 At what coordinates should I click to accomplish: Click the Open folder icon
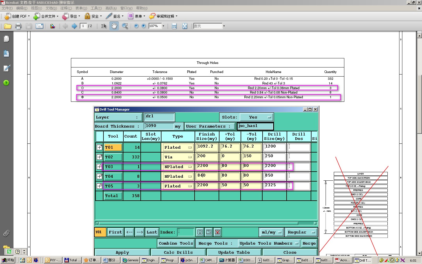pyautogui.click(x=8, y=26)
